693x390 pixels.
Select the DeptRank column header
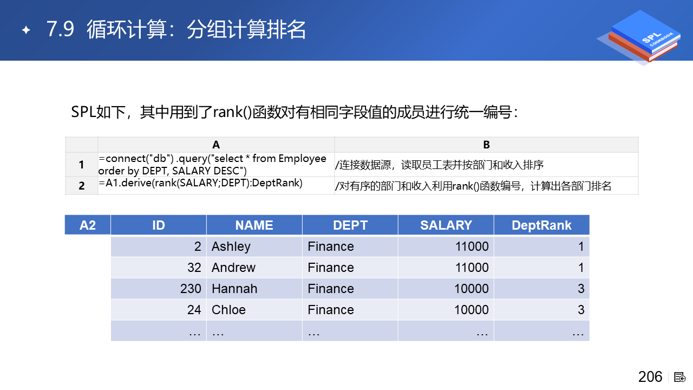point(541,225)
